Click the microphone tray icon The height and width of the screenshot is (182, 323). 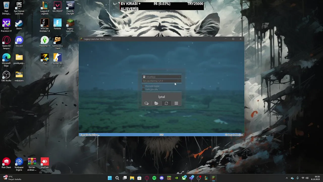pyautogui.click(x=298, y=178)
